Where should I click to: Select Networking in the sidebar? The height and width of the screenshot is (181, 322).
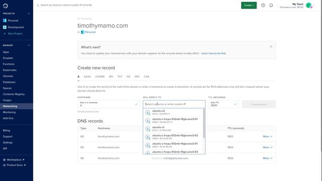(17, 106)
